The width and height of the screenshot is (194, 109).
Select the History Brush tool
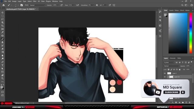point(2,45)
